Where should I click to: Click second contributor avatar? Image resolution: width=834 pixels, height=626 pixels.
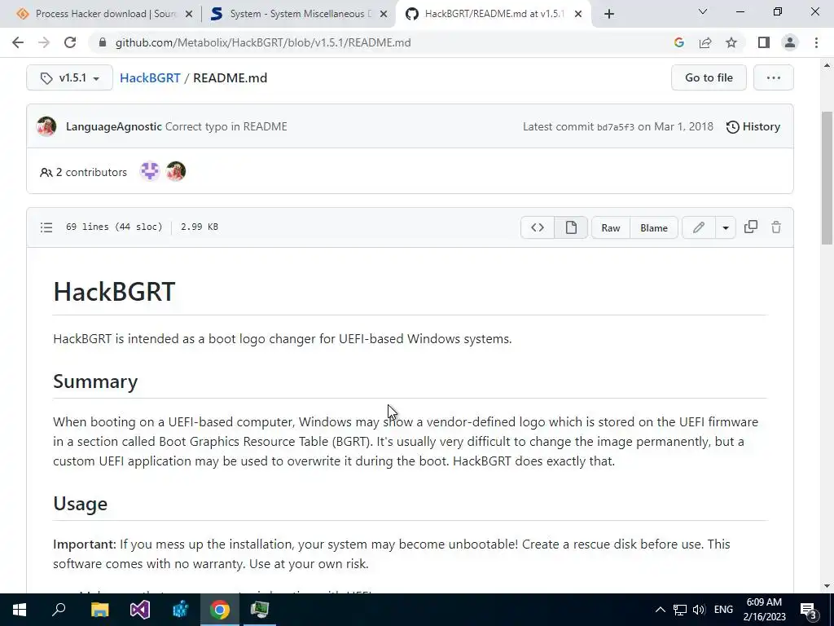pyautogui.click(x=176, y=171)
